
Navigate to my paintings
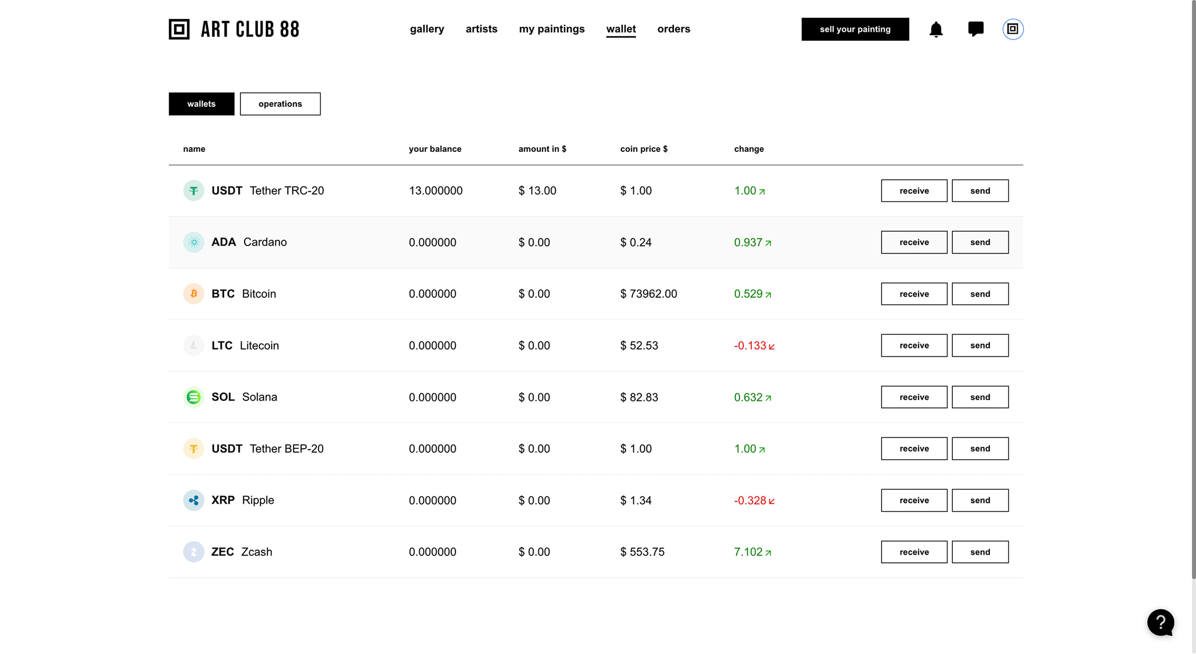(x=552, y=29)
